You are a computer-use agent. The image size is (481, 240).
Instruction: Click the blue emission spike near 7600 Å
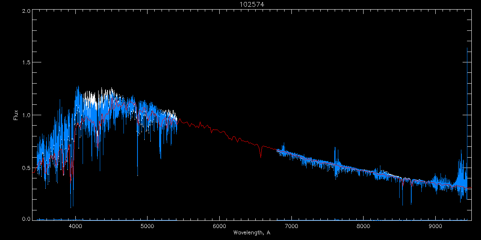tap(335, 156)
